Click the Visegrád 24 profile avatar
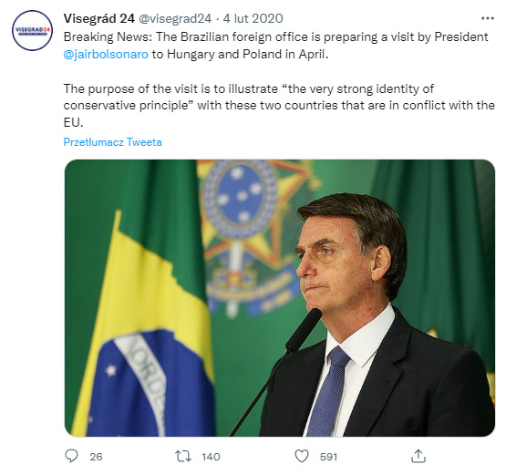 pos(32,30)
